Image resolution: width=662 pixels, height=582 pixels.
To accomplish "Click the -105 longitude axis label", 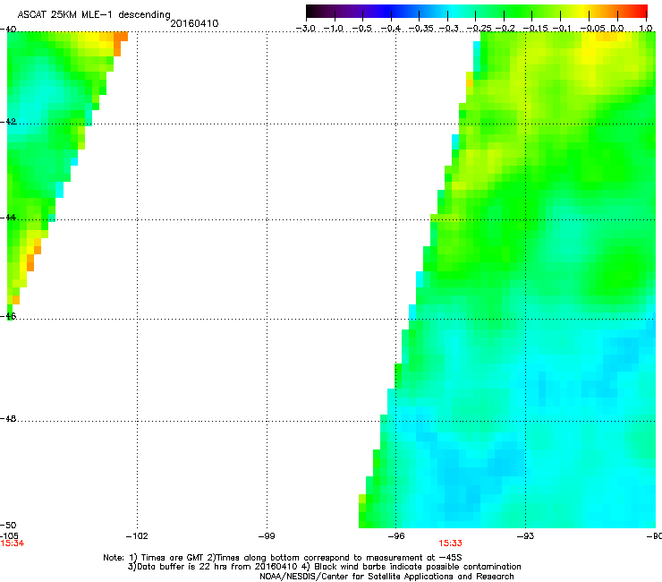I will 9,536.
